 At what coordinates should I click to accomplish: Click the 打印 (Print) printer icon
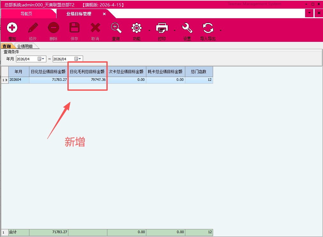(162, 28)
